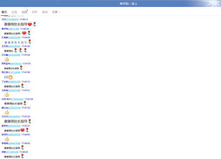Open the 公告 tab

14,12
